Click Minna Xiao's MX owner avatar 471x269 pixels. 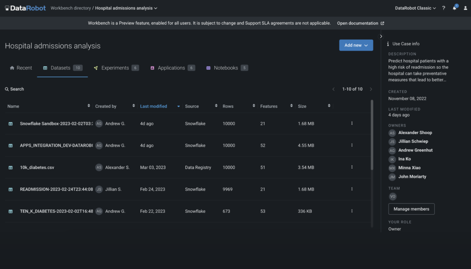pyautogui.click(x=392, y=168)
